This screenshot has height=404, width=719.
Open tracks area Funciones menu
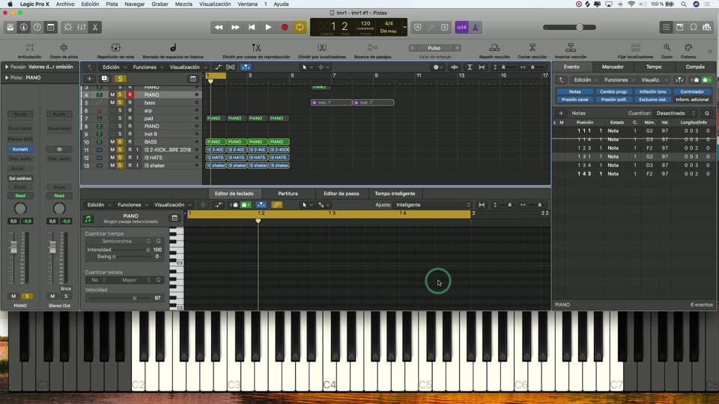[148, 67]
